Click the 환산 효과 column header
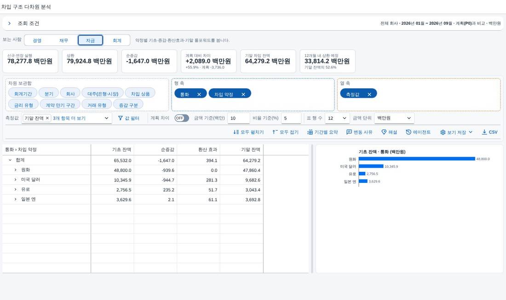The width and height of the screenshot is (506, 300). 198,149
